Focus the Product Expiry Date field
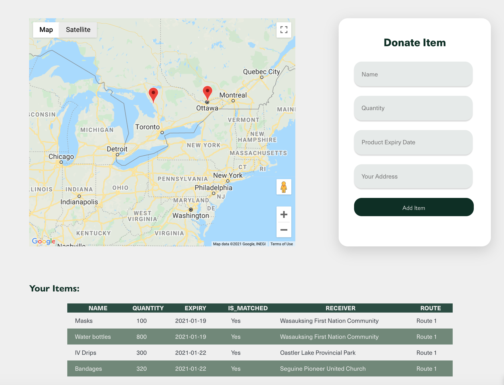The height and width of the screenshot is (385, 504). click(413, 142)
